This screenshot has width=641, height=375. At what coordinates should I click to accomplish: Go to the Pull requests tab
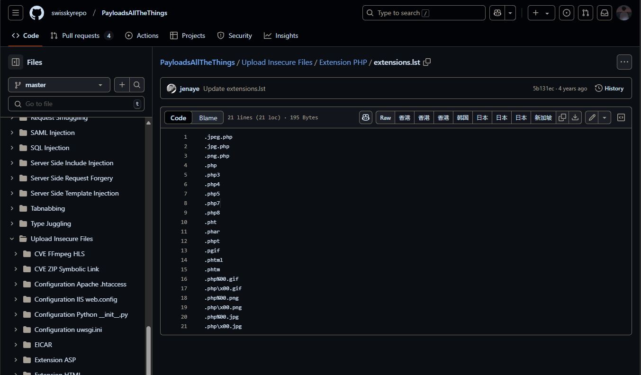(x=81, y=36)
